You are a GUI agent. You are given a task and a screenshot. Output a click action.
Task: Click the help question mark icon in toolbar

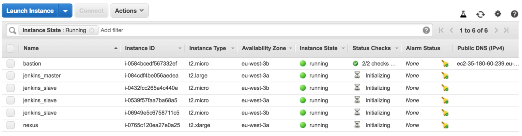click(514, 14)
